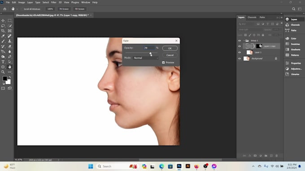Click the delete layer trash icon
This screenshot has height=171, width=305.
[x=277, y=155]
